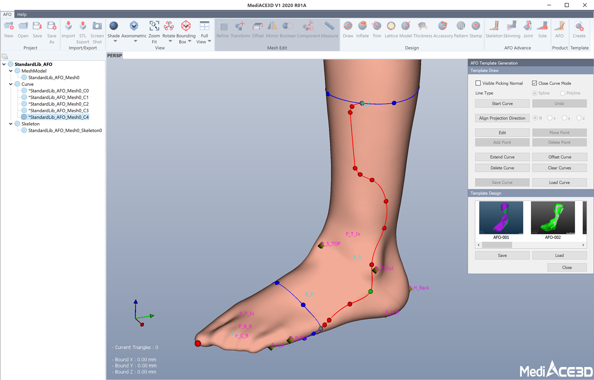Screen dimensions: 594x380
Task: Open the Lattice tool
Action: point(391,26)
